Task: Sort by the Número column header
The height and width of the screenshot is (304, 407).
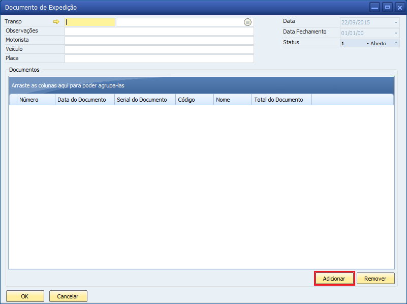Action: [36, 100]
